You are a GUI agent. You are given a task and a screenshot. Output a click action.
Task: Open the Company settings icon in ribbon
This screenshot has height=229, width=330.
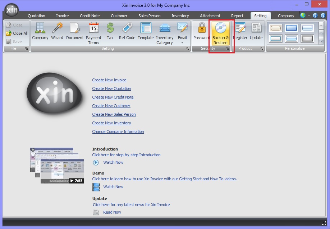point(40,31)
